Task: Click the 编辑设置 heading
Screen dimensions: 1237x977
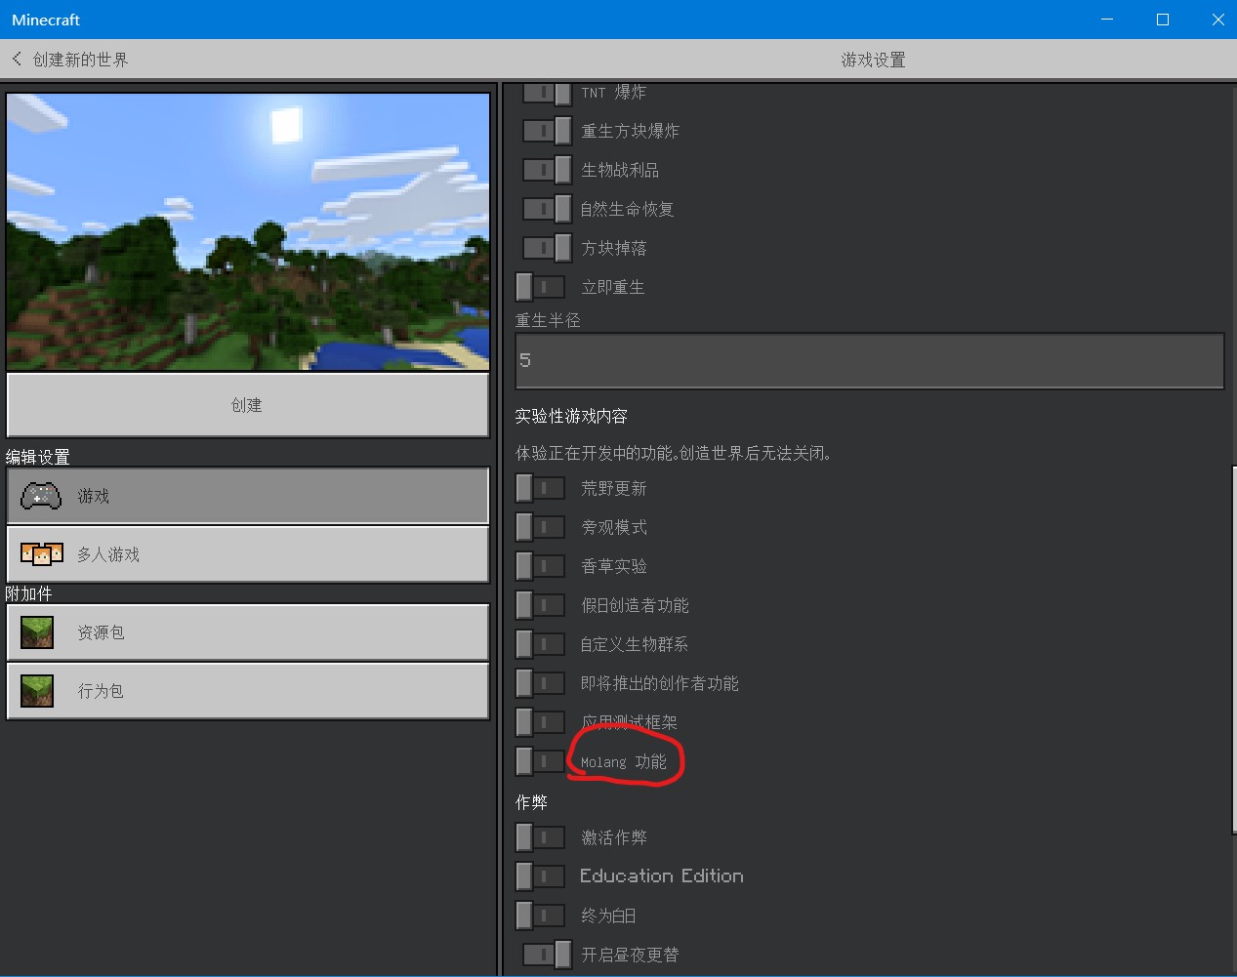Action: (38, 457)
